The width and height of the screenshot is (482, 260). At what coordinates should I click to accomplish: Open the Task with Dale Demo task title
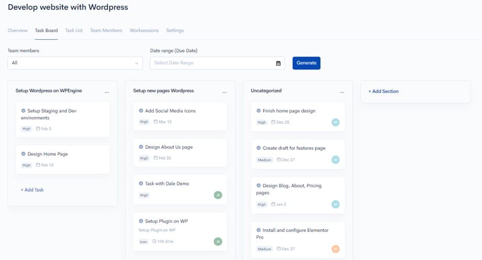point(167,184)
